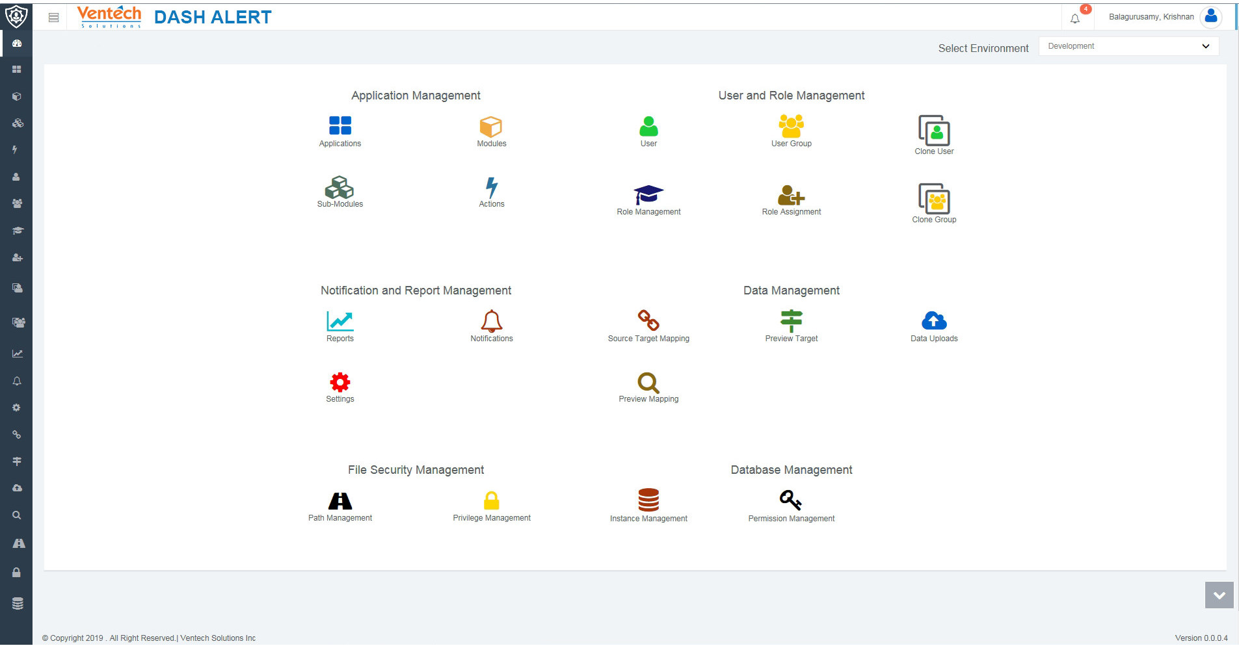1239x648 pixels.
Task: Click the Data Uploads cloud icon
Action: 934,319
